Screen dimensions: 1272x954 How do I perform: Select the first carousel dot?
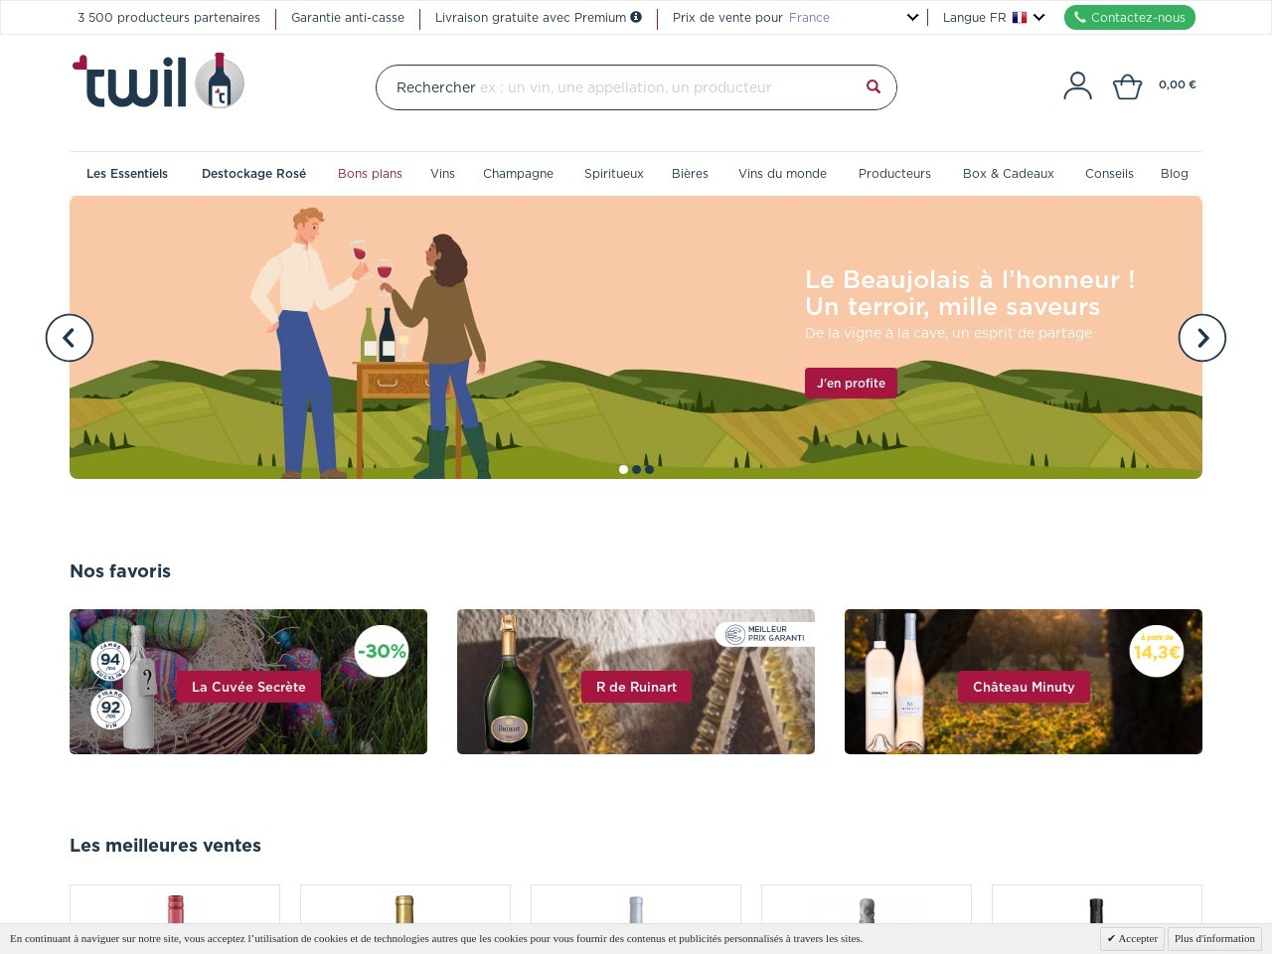click(623, 469)
